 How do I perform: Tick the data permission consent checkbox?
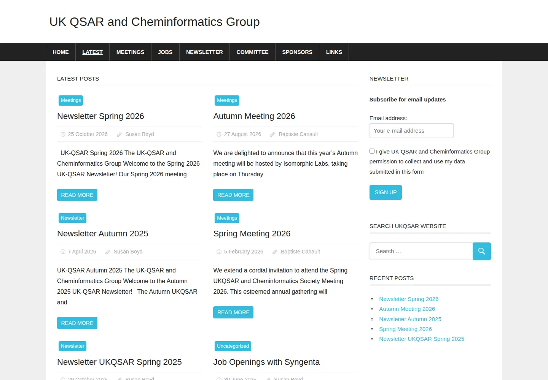[372, 151]
